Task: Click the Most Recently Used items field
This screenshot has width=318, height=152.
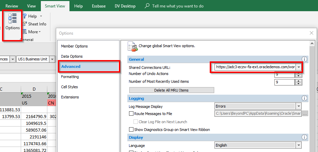Action: pyautogui.click(x=284, y=82)
